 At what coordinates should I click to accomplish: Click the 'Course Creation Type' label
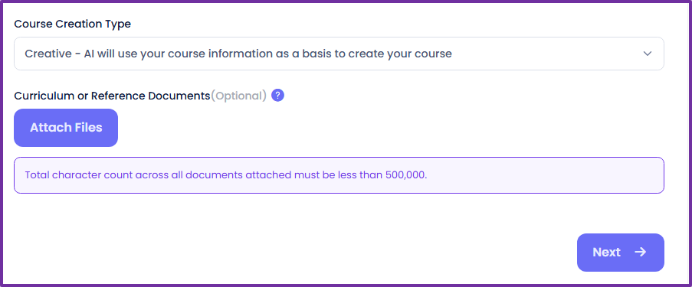click(72, 24)
